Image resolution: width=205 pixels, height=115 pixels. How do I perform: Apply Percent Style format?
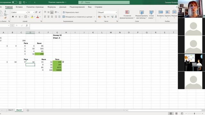tap(105, 17)
